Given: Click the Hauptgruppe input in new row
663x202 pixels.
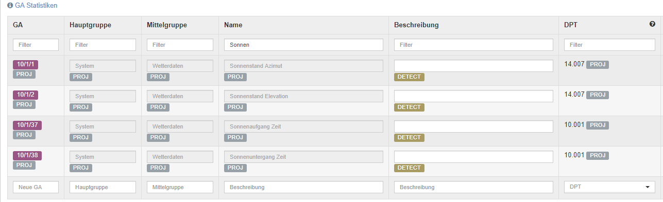Looking at the screenshot, I should point(103,187).
